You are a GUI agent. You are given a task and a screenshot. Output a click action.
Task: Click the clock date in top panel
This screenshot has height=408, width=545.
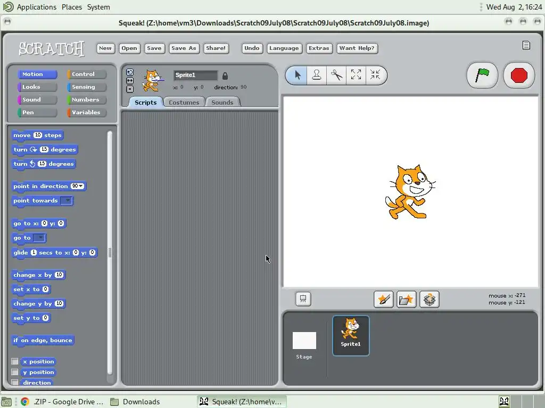tap(514, 7)
